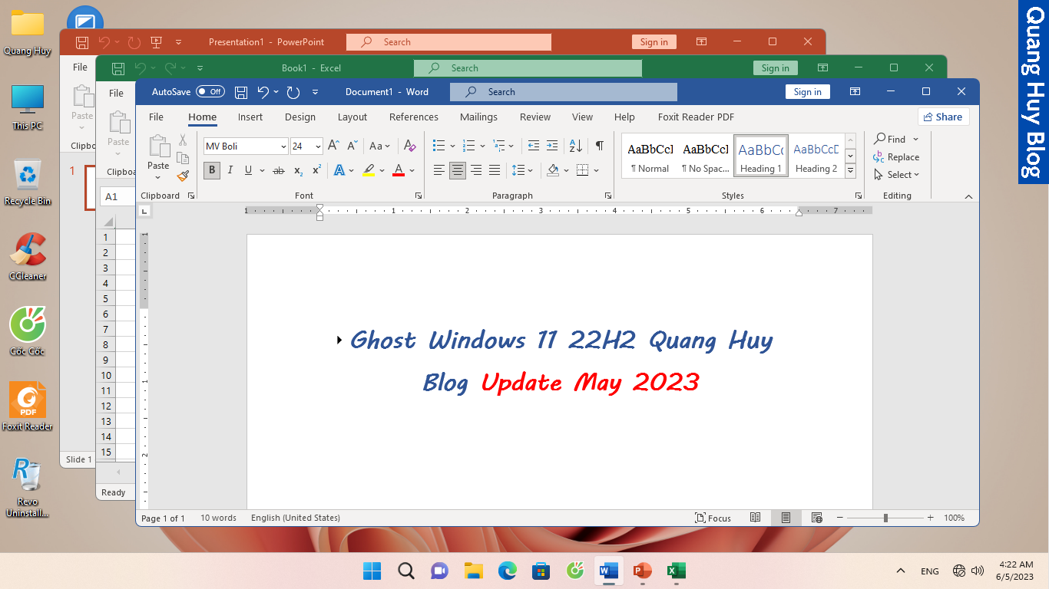
Task: Click Sign in button in Word
Action: 807,92
